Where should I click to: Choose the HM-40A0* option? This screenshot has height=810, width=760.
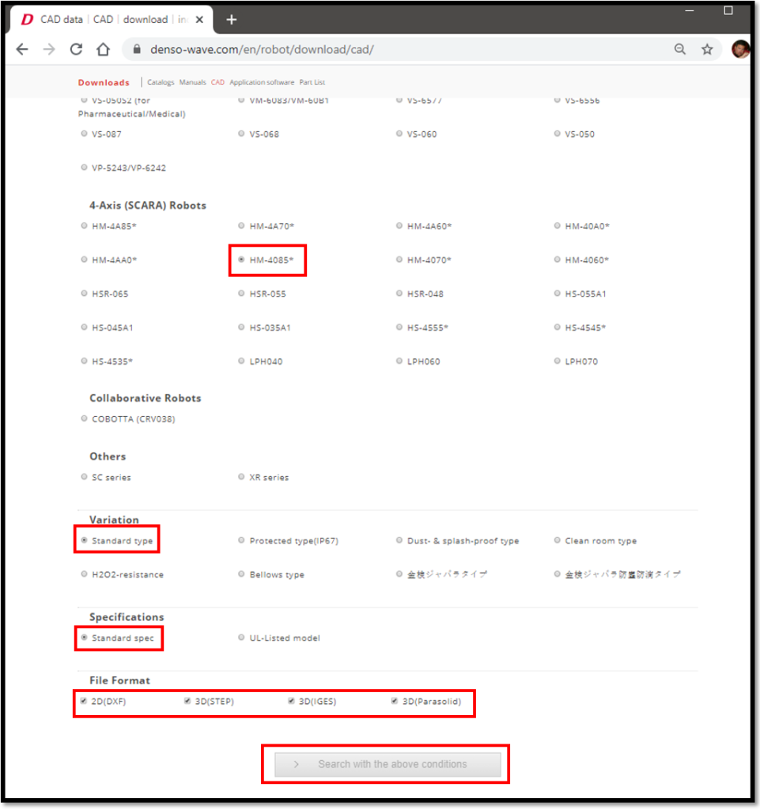point(557,225)
